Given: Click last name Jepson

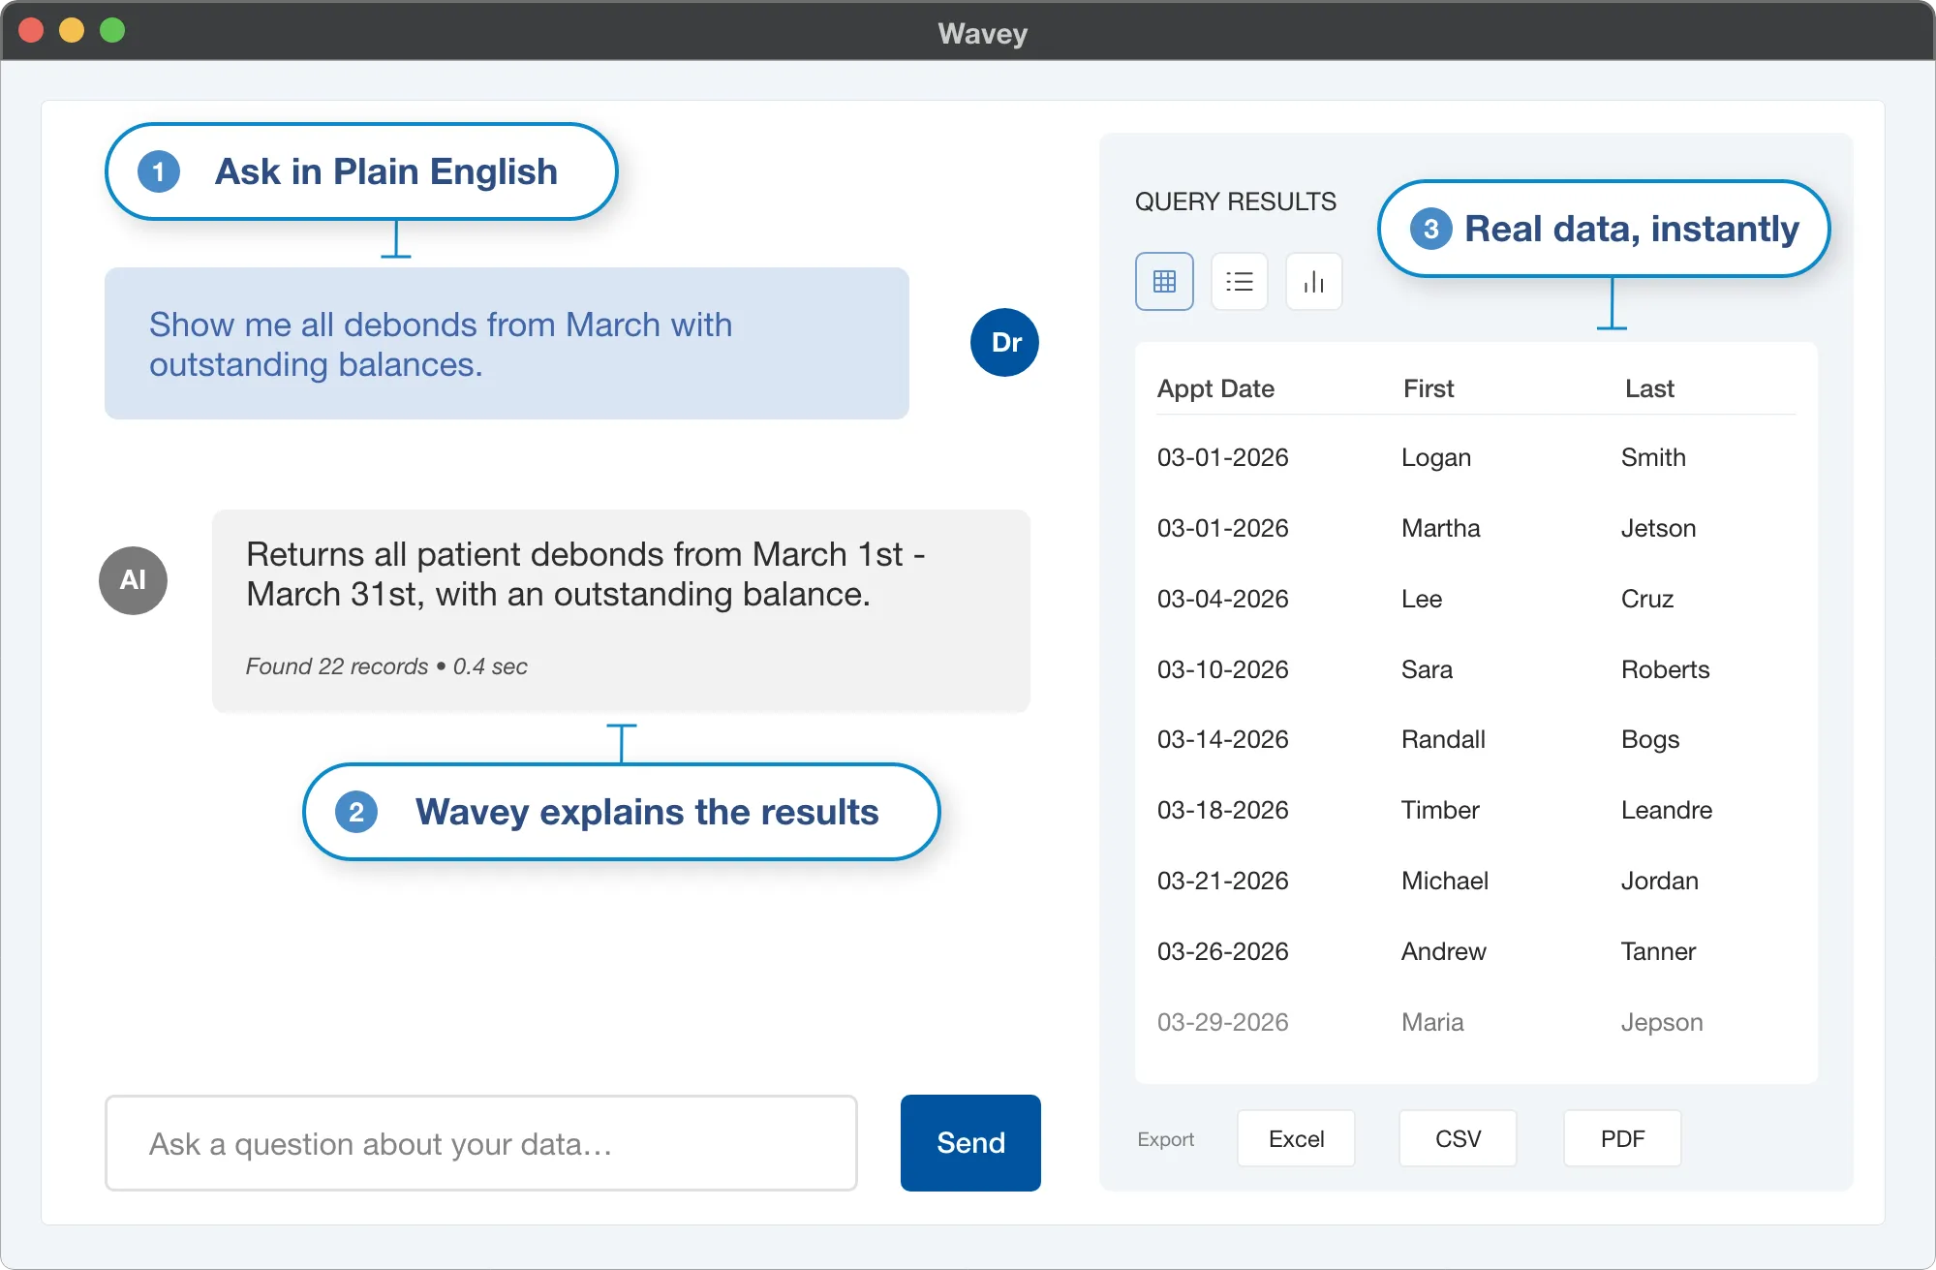Looking at the screenshot, I should point(1661,1023).
